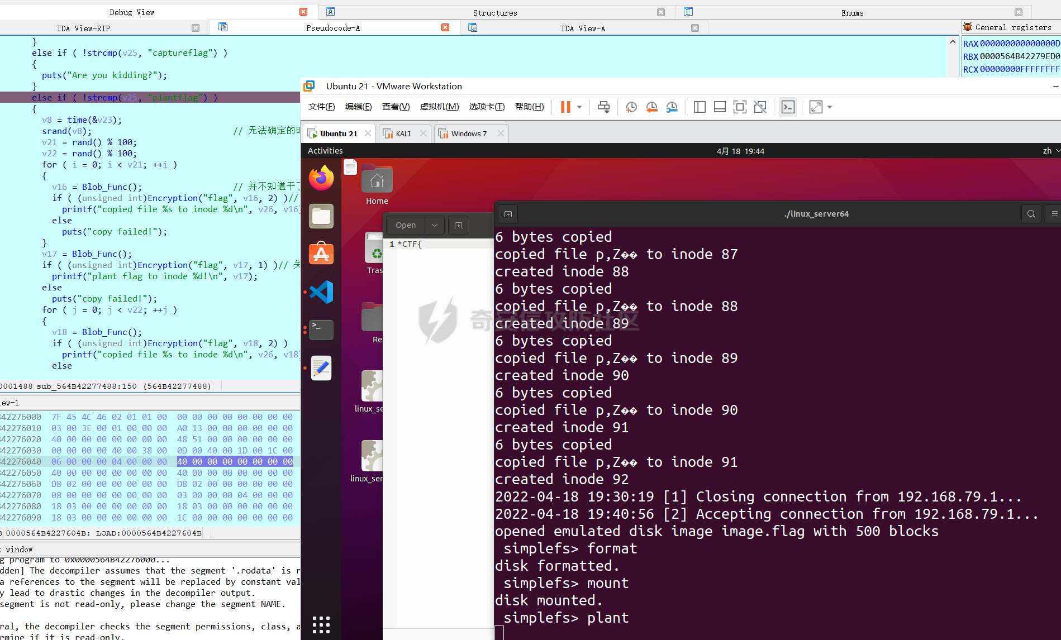Show or hide the VMware library sidebar
Viewport: 1061px width, 640px height.
pyautogui.click(x=700, y=107)
